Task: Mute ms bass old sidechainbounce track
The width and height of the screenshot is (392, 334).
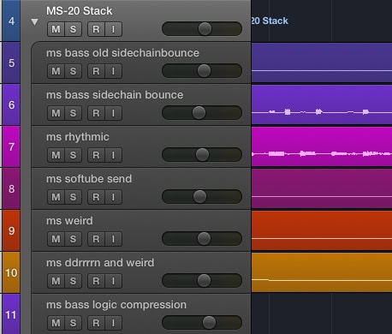Action: pyautogui.click(x=56, y=71)
